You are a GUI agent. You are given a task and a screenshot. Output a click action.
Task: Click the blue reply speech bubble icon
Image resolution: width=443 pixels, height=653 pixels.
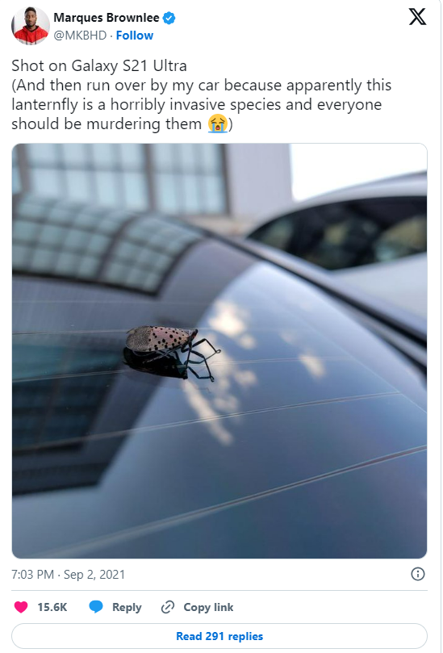[x=96, y=607]
